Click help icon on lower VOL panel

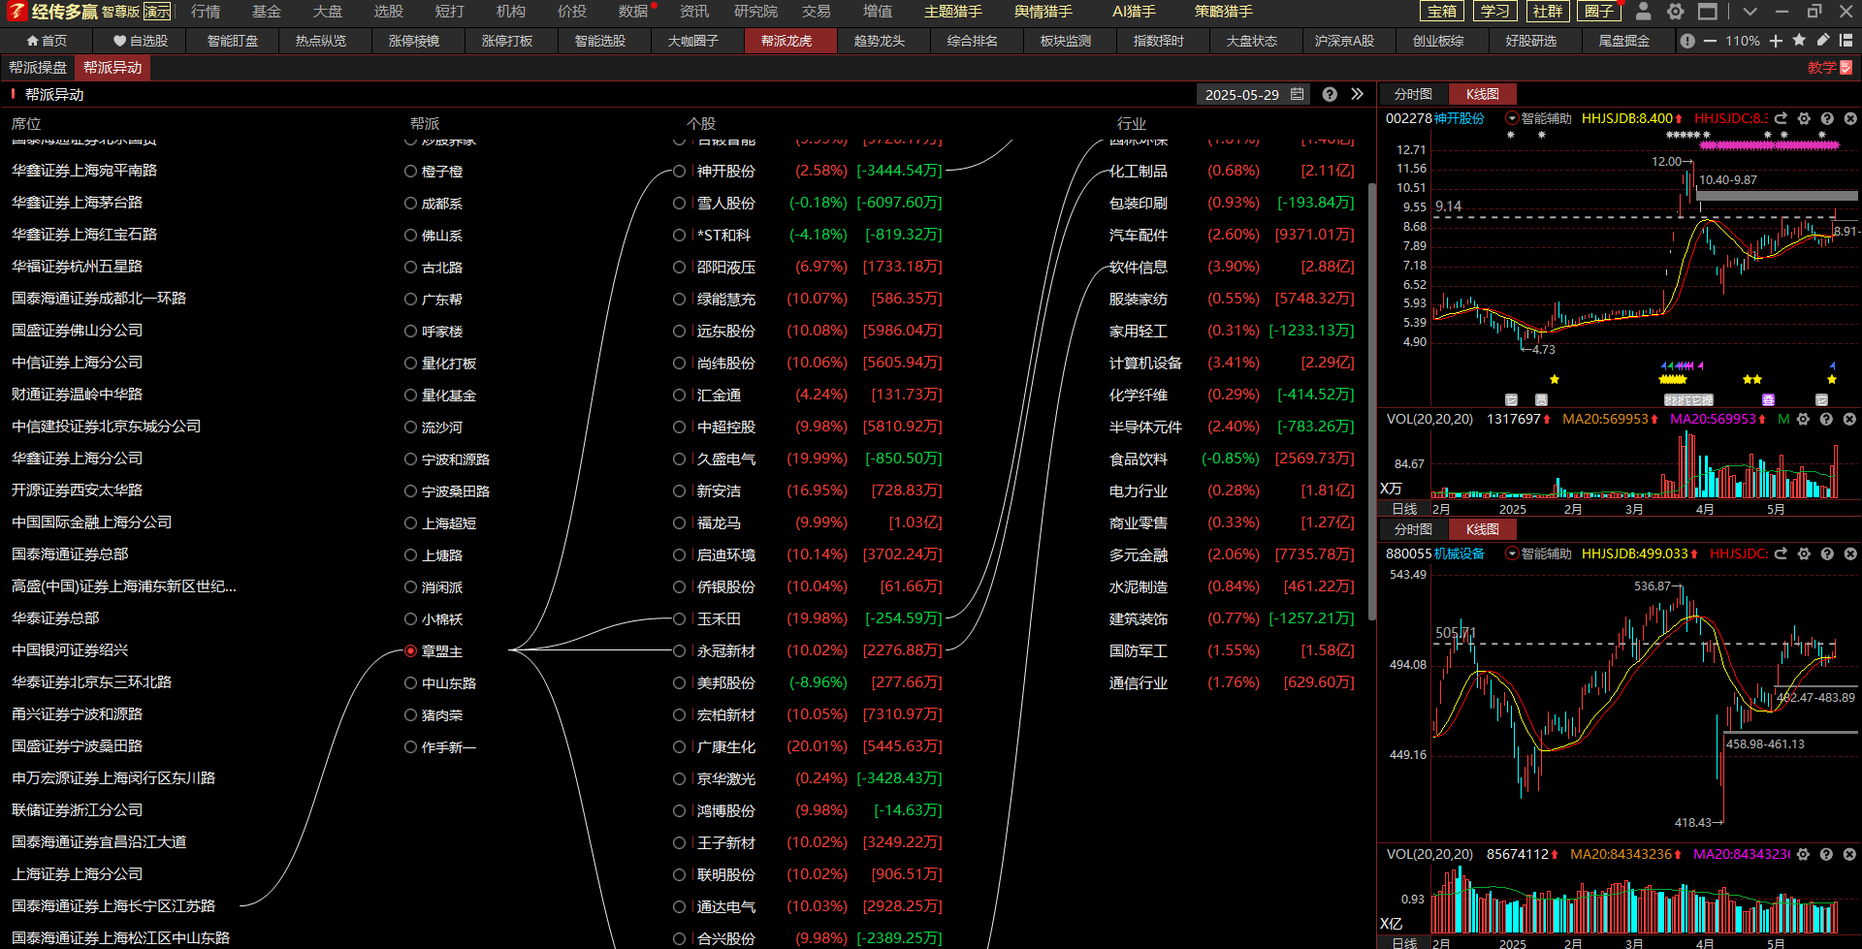[x=1826, y=854]
